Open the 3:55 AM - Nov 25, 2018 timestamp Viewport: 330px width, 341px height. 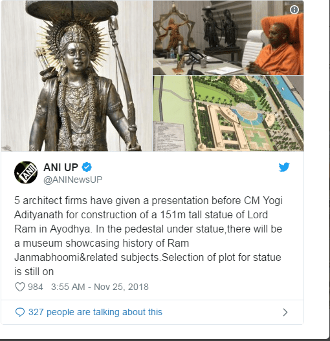(100, 287)
